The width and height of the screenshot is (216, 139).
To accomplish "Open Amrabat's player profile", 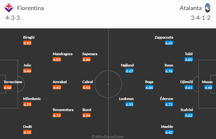I will 60,82.
